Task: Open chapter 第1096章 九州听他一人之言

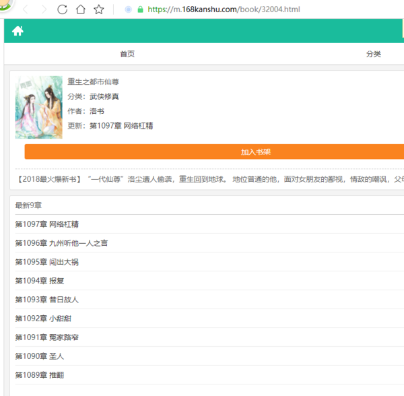Action: pyautogui.click(x=61, y=243)
